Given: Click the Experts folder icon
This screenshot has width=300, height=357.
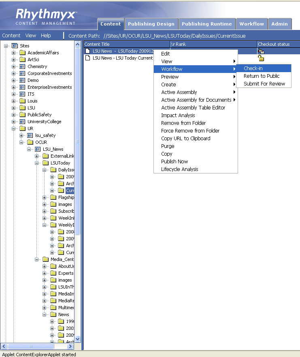Looking at the screenshot, I should [x=53, y=273].
